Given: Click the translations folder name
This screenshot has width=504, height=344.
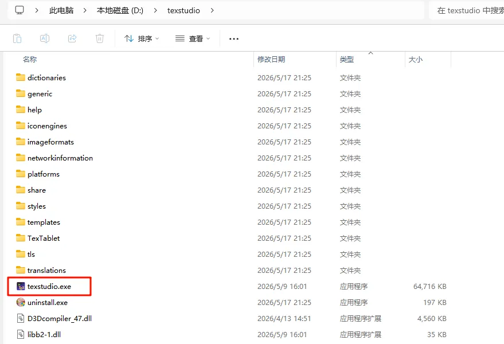Looking at the screenshot, I should click(46, 271).
